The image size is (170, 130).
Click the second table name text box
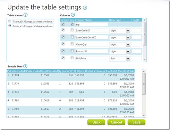tap(33, 26)
